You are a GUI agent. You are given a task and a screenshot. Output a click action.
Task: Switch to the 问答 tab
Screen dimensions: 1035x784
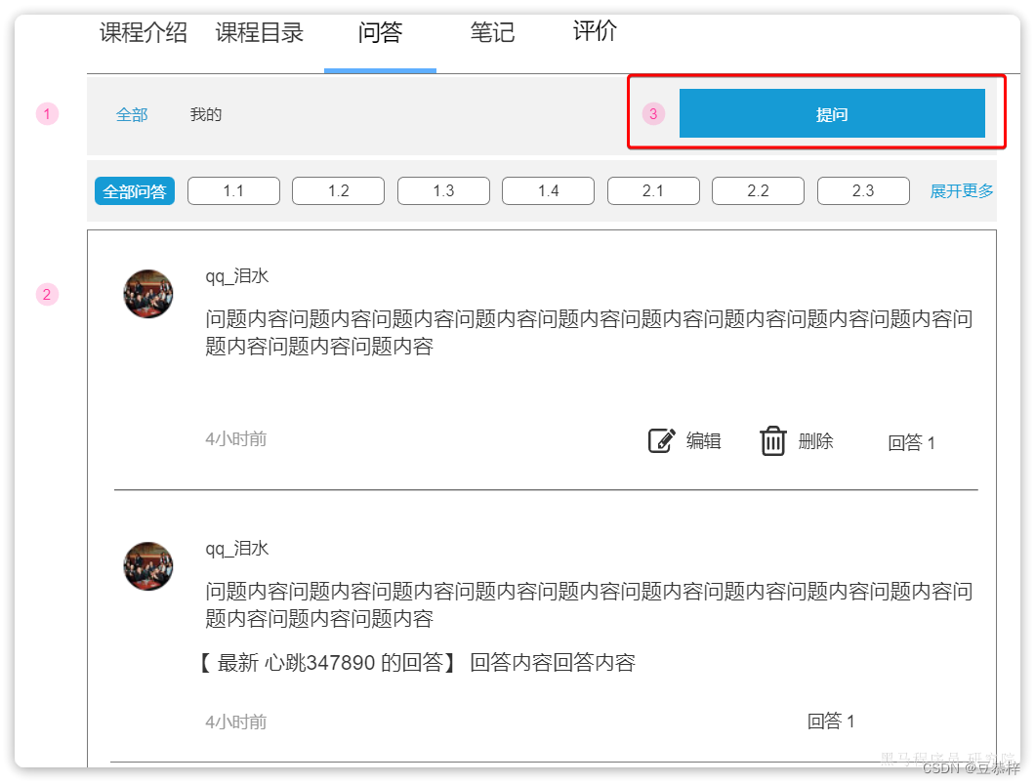coord(380,32)
